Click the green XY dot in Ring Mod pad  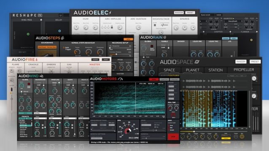click(28, 34)
